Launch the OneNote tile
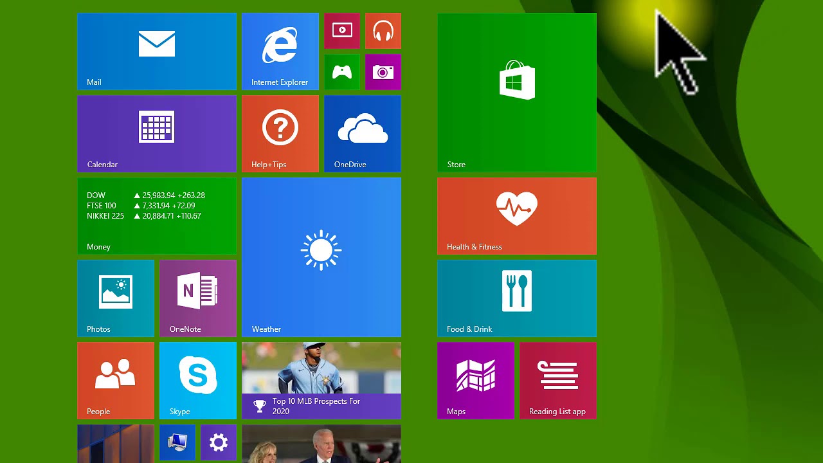Screen dimensions: 823x463 click(198, 298)
